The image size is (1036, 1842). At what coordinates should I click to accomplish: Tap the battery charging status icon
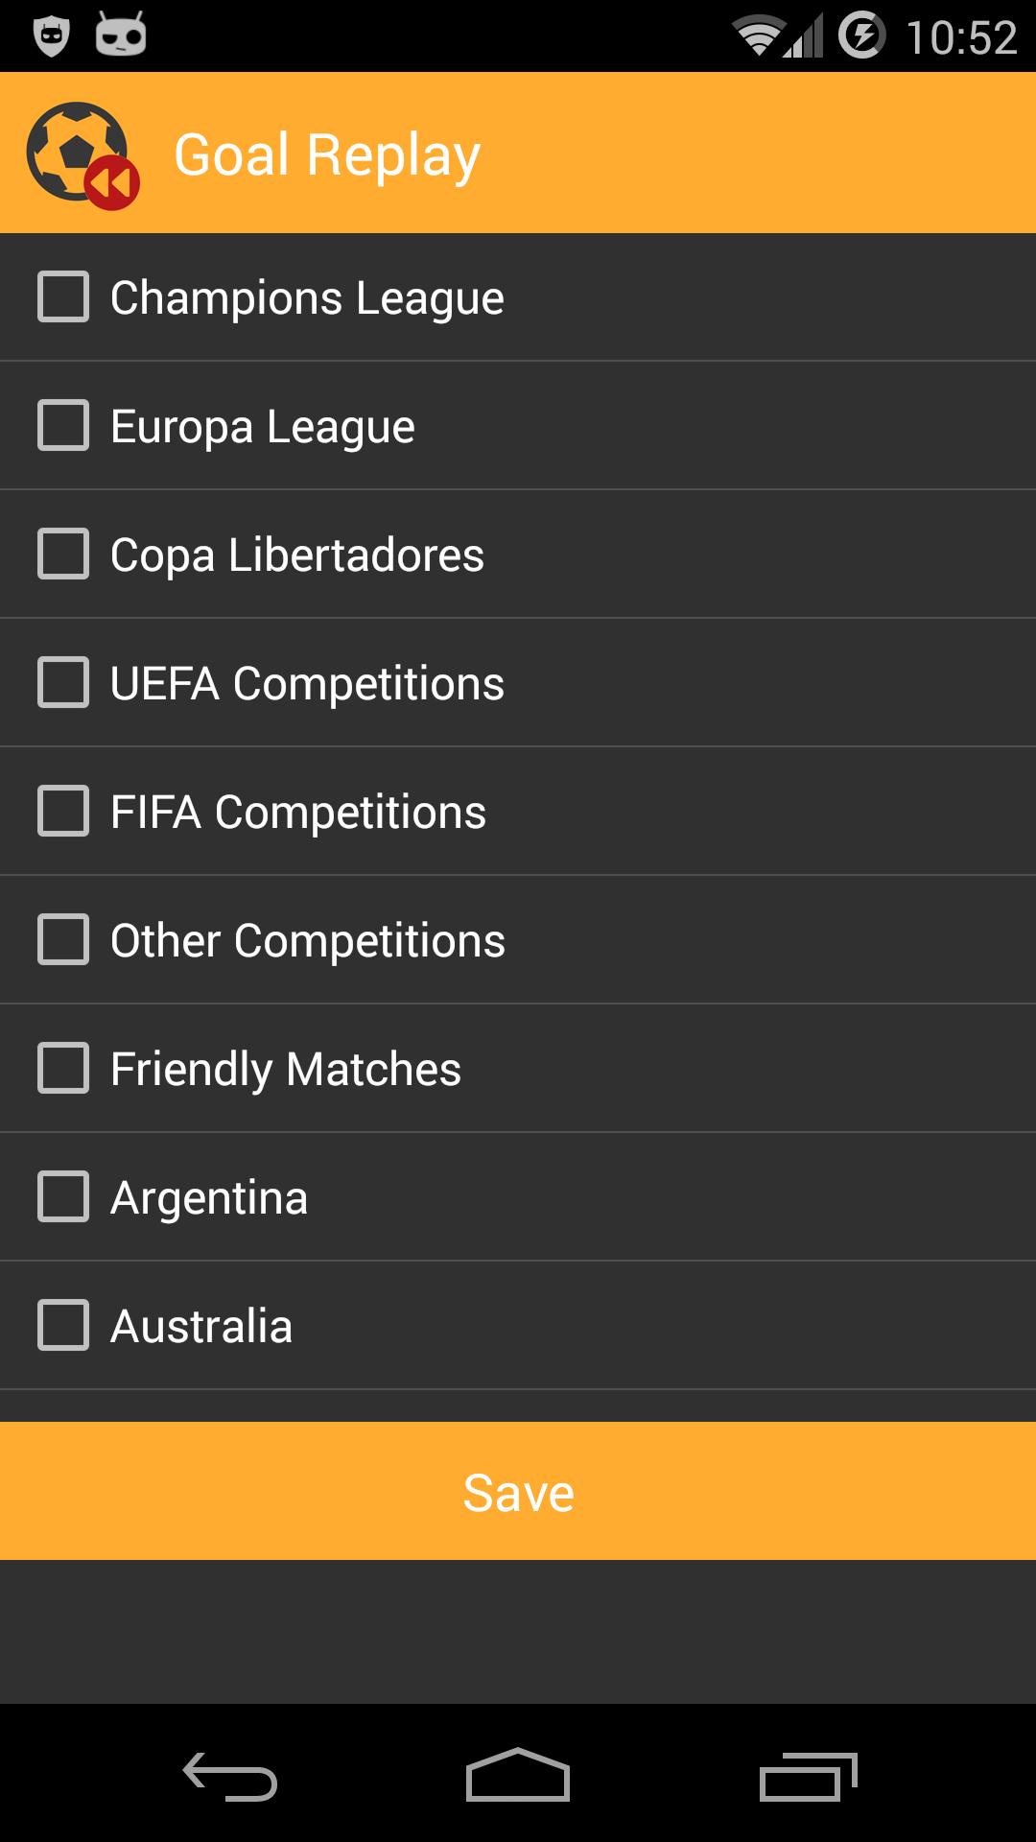click(x=861, y=36)
